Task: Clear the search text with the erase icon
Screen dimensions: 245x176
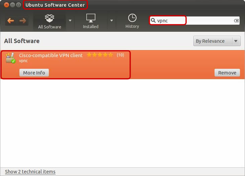Action: tap(236, 21)
